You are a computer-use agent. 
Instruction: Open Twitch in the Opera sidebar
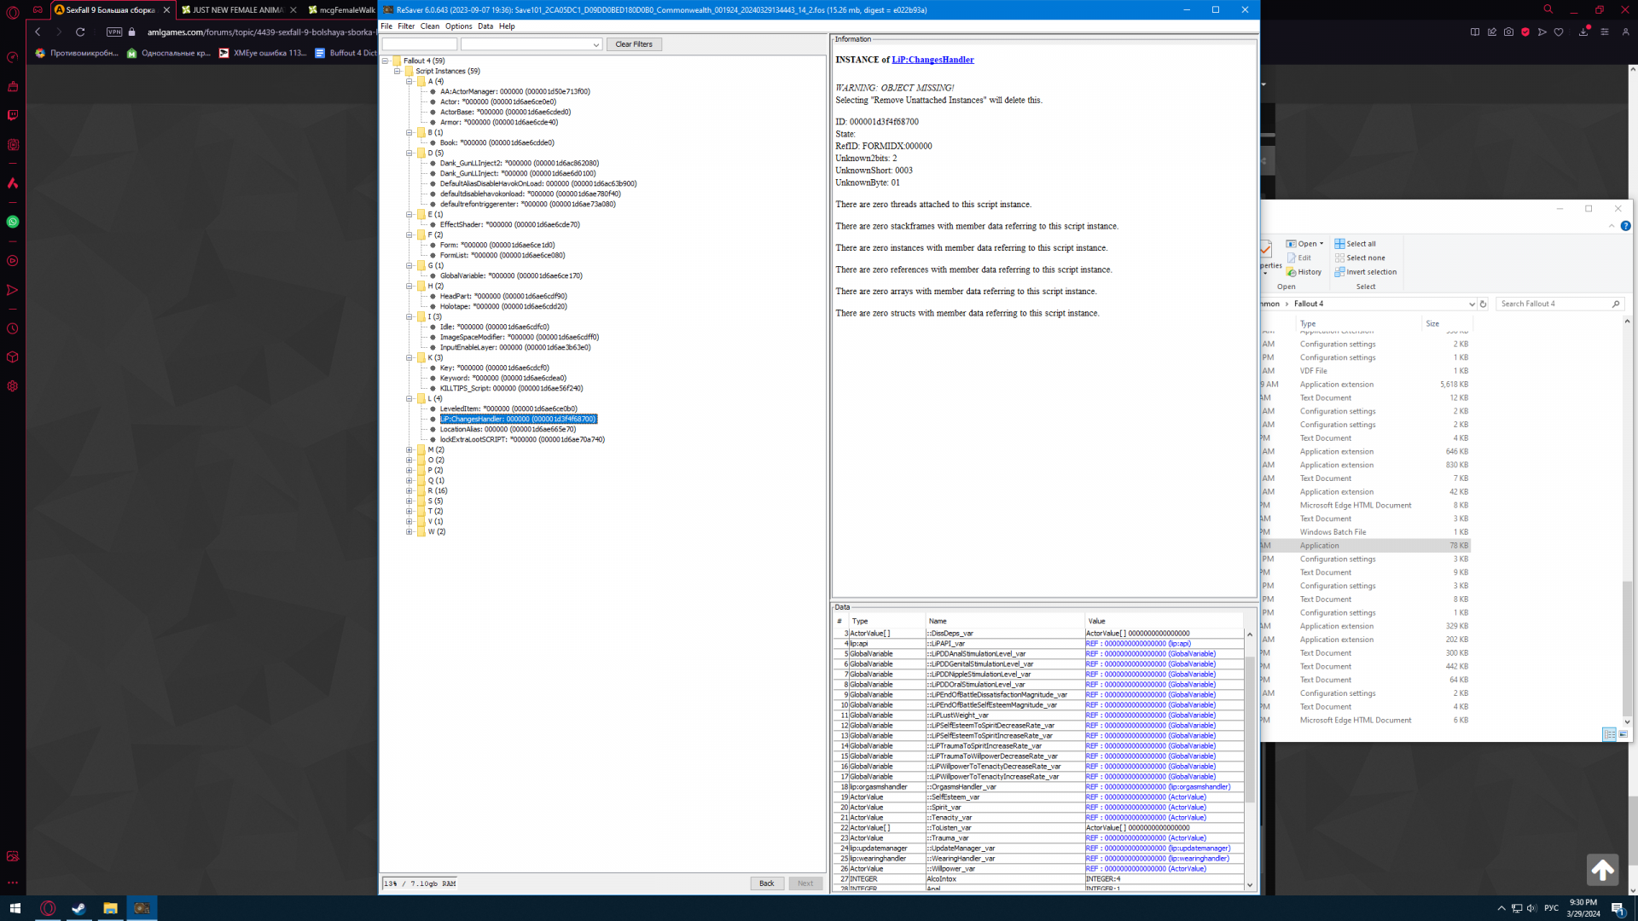pyautogui.click(x=13, y=115)
